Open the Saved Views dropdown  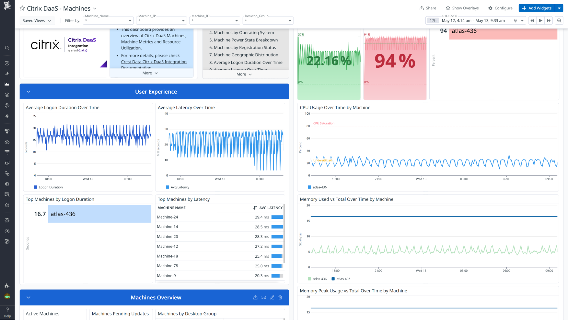click(x=37, y=20)
